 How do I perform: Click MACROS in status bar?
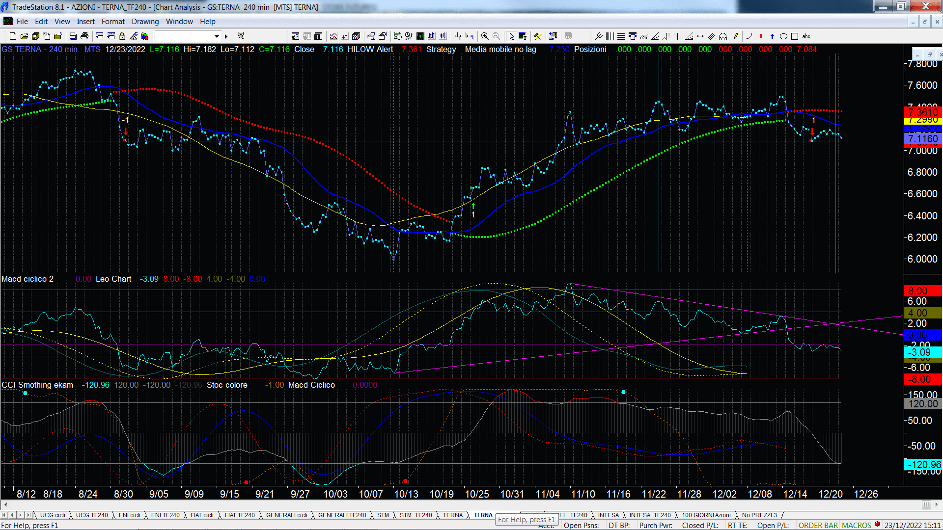click(857, 526)
